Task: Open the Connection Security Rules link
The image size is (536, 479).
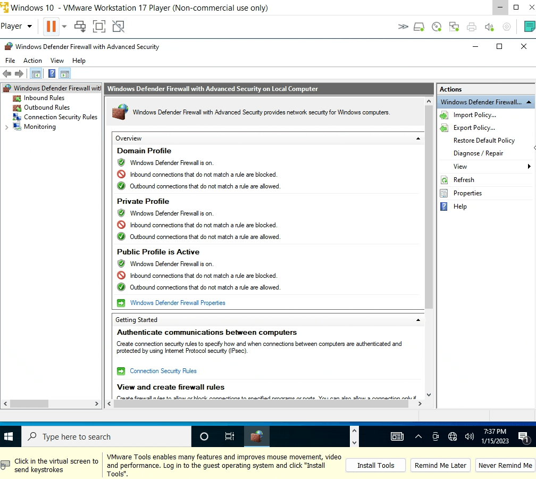Action: (163, 371)
